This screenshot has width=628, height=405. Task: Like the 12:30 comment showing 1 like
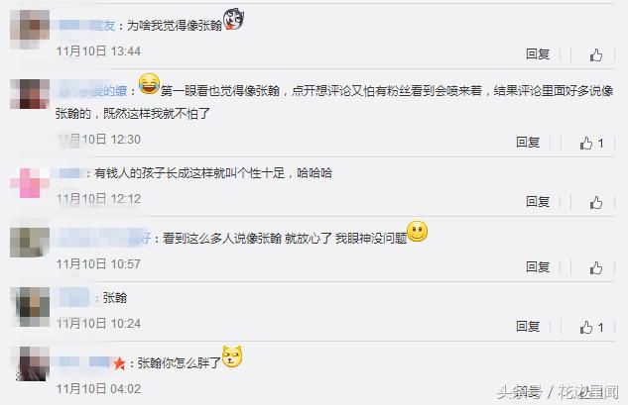coord(591,143)
